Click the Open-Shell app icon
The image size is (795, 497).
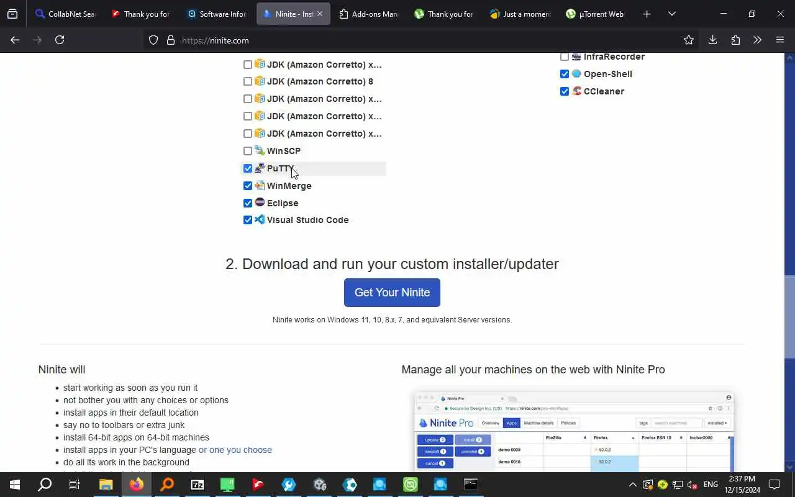pos(576,73)
